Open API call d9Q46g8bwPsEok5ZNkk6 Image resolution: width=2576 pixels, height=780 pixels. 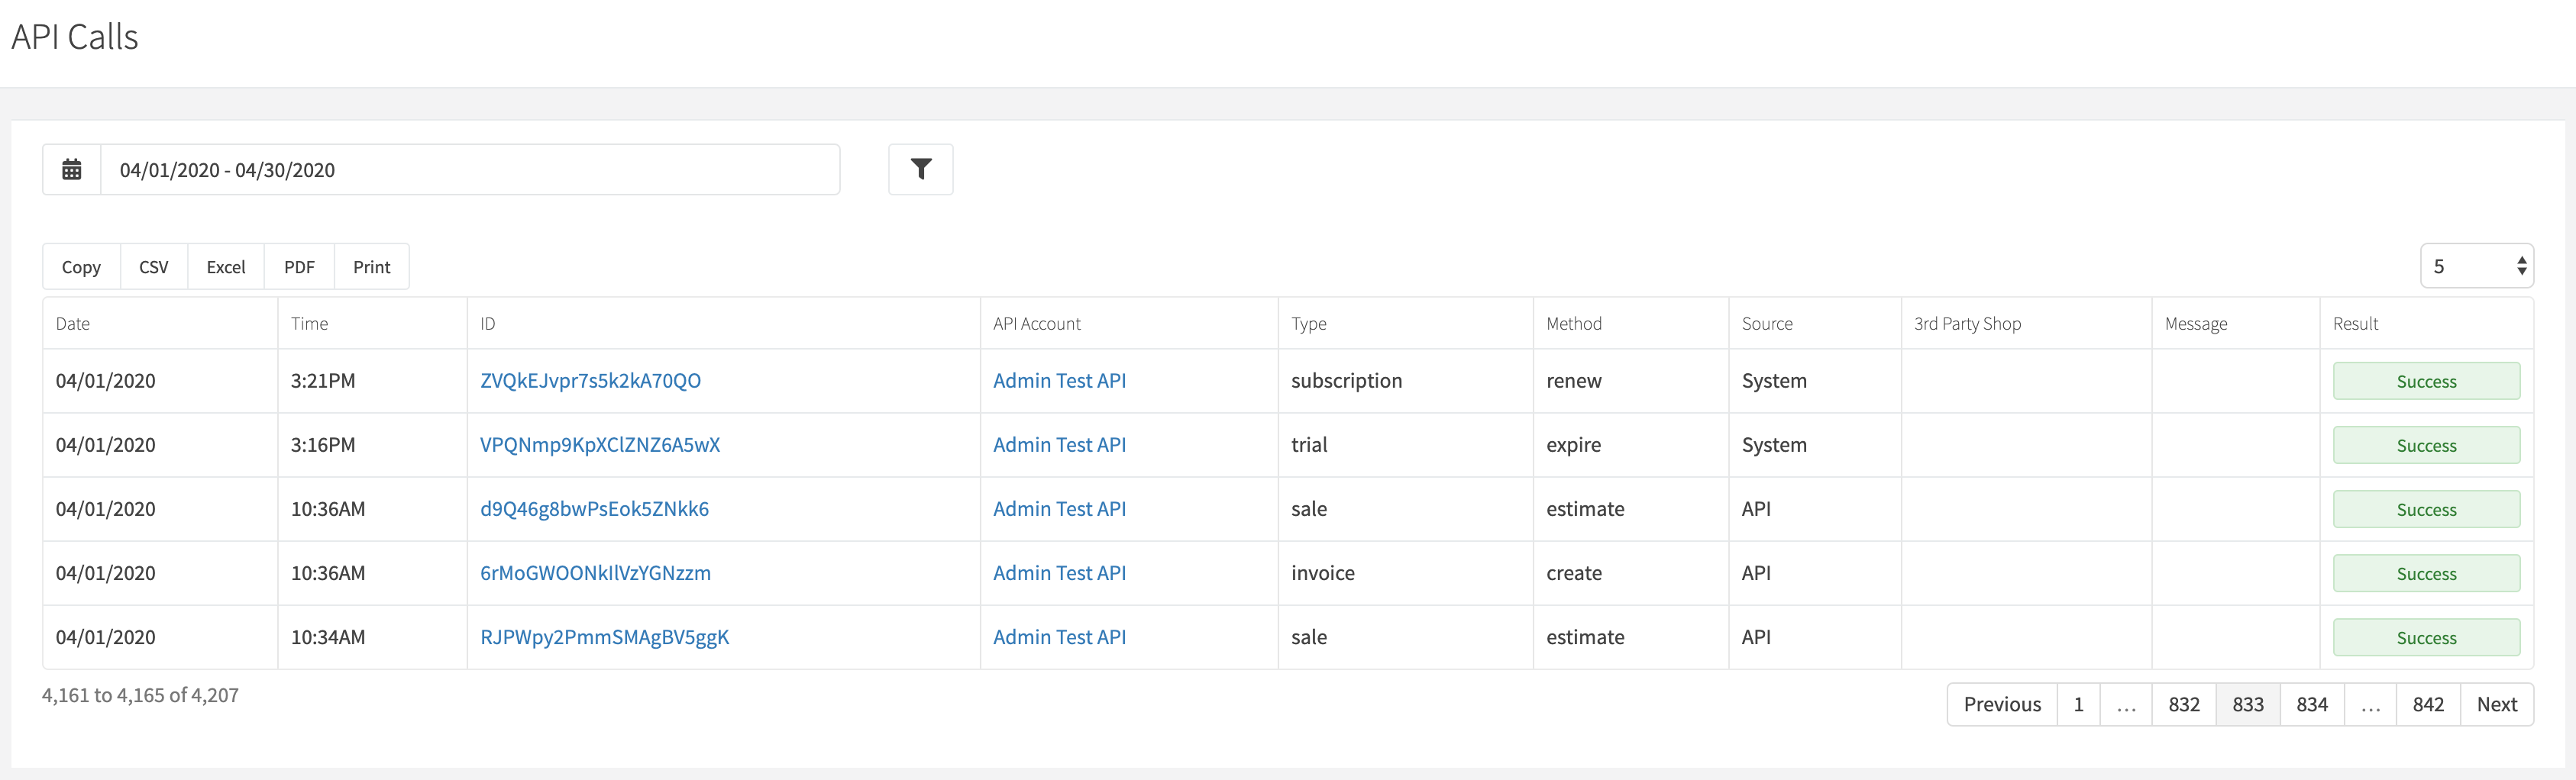pyautogui.click(x=594, y=508)
